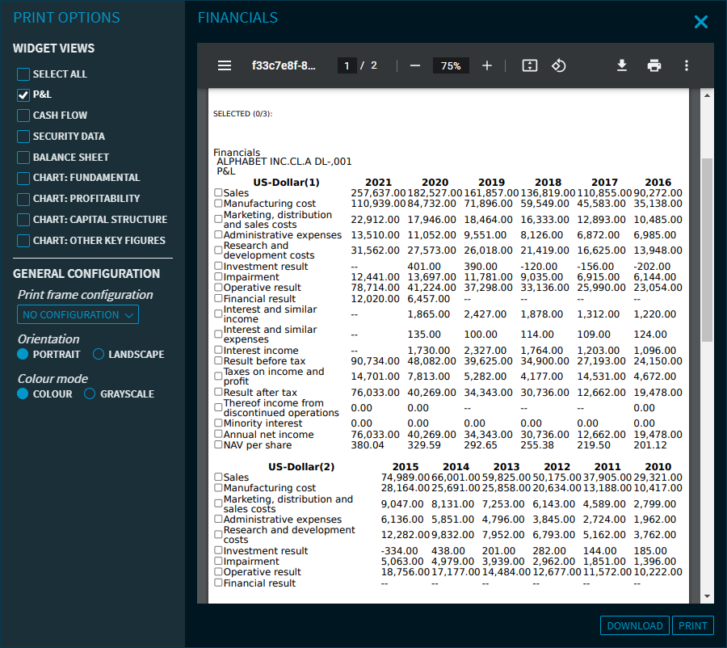Zoom in the PDF preview
The image size is (727, 648).
coord(487,65)
